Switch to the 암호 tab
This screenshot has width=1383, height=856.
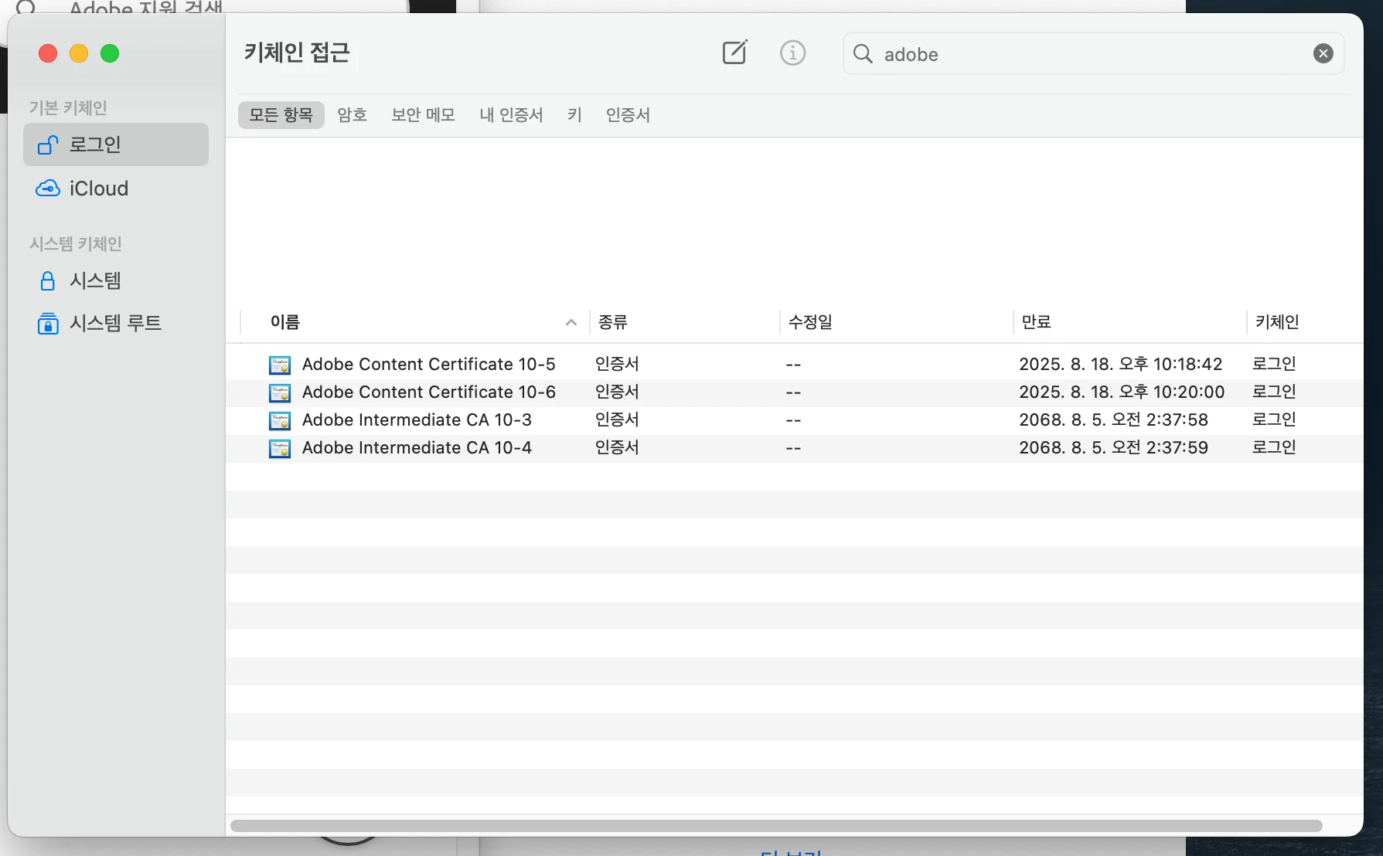[352, 115]
